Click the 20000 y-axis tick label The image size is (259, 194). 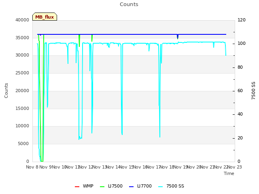(x=22, y=91)
